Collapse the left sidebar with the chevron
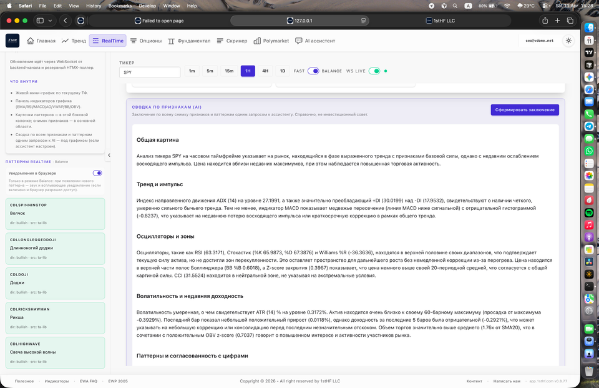 coord(109,155)
